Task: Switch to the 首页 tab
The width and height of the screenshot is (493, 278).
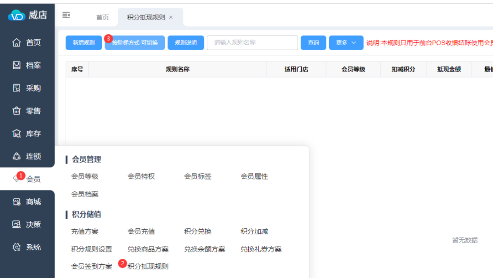Action: tap(102, 17)
